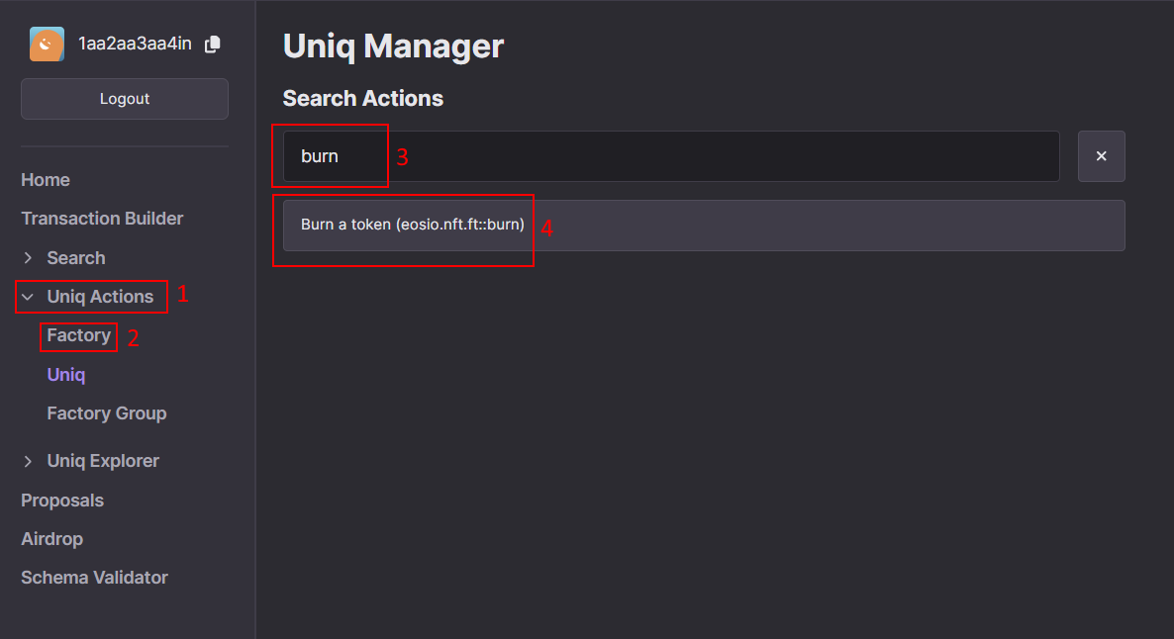This screenshot has height=639, width=1174.
Task: Log out using the Logout button
Action: pyautogui.click(x=125, y=99)
